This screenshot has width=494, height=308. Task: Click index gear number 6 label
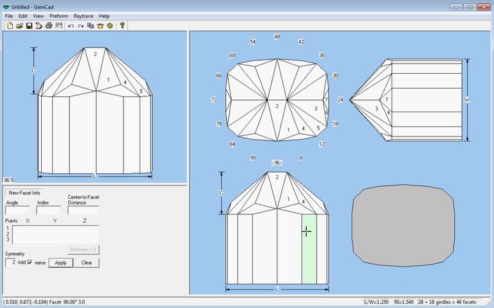click(x=301, y=158)
